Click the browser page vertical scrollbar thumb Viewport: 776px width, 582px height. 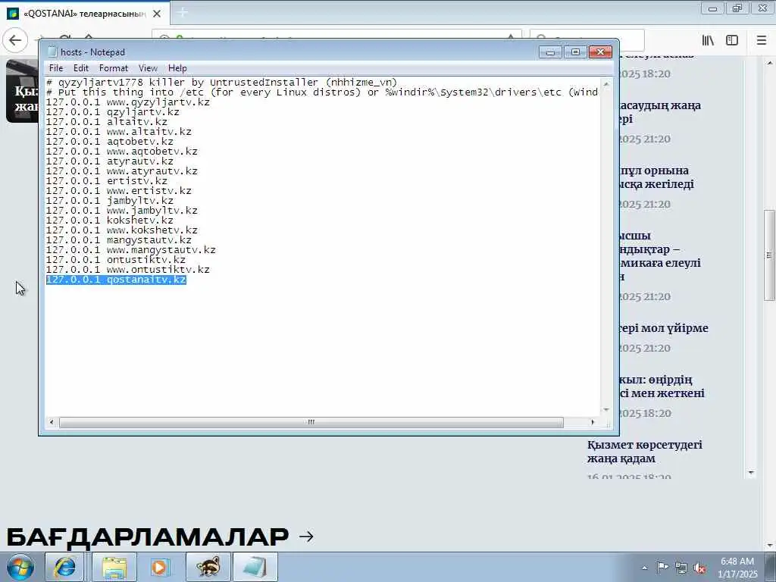click(770, 255)
